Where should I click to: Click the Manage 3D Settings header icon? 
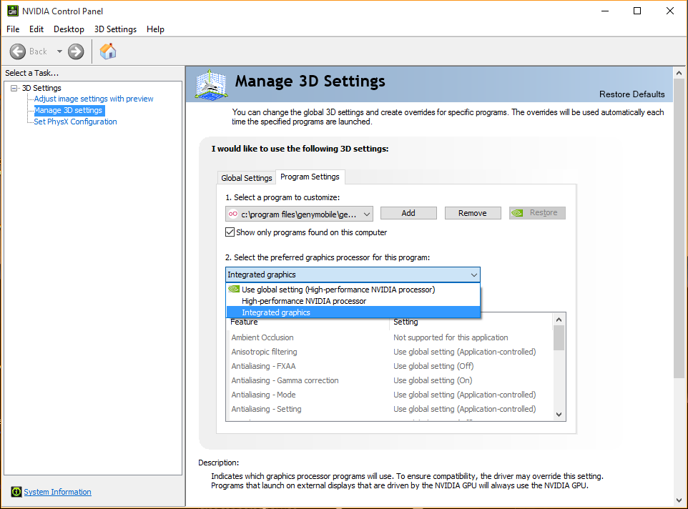(x=211, y=84)
